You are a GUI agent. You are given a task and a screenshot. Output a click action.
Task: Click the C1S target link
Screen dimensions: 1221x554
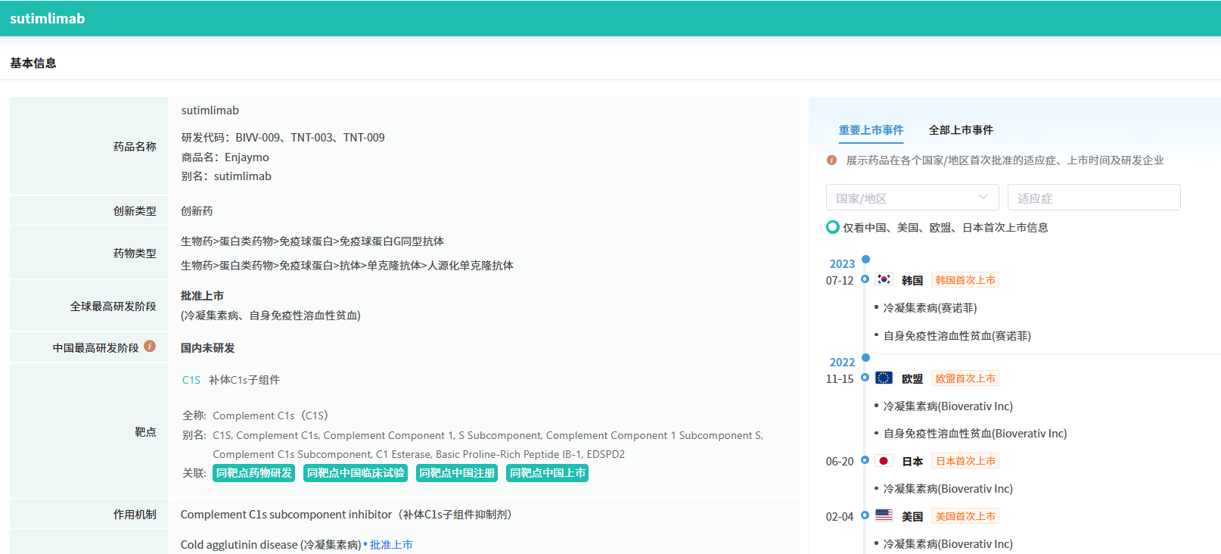coord(191,380)
